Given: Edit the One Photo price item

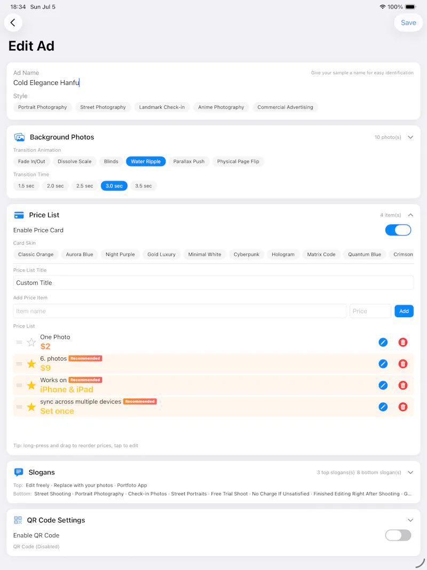Looking at the screenshot, I should tap(383, 342).
